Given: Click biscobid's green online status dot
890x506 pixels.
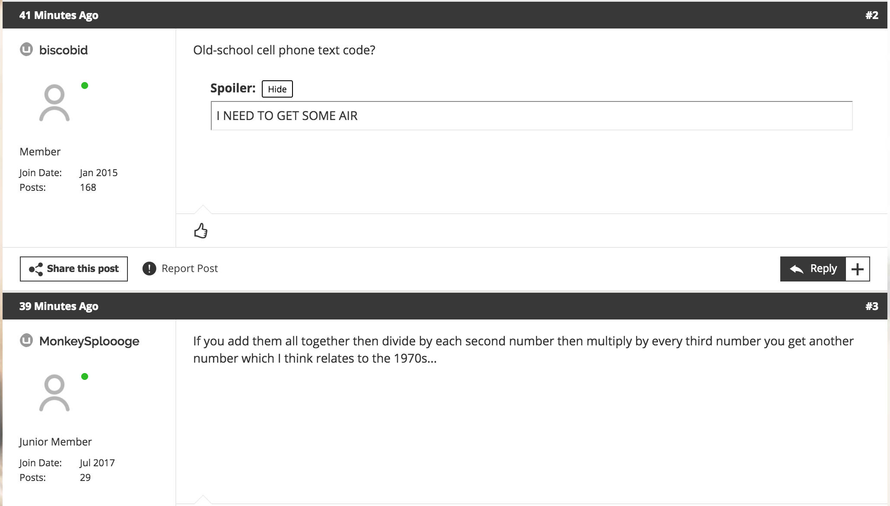Looking at the screenshot, I should (85, 85).
